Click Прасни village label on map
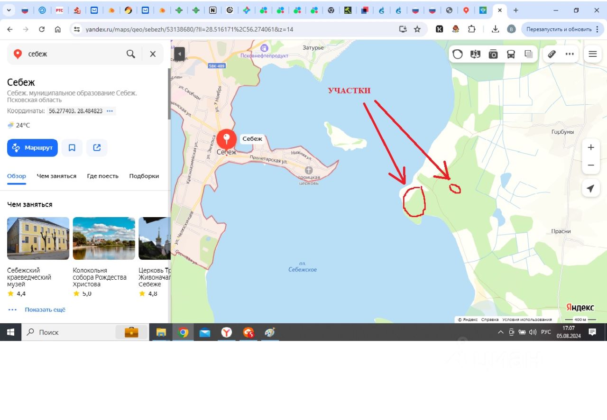 click(x=561, y=231)
